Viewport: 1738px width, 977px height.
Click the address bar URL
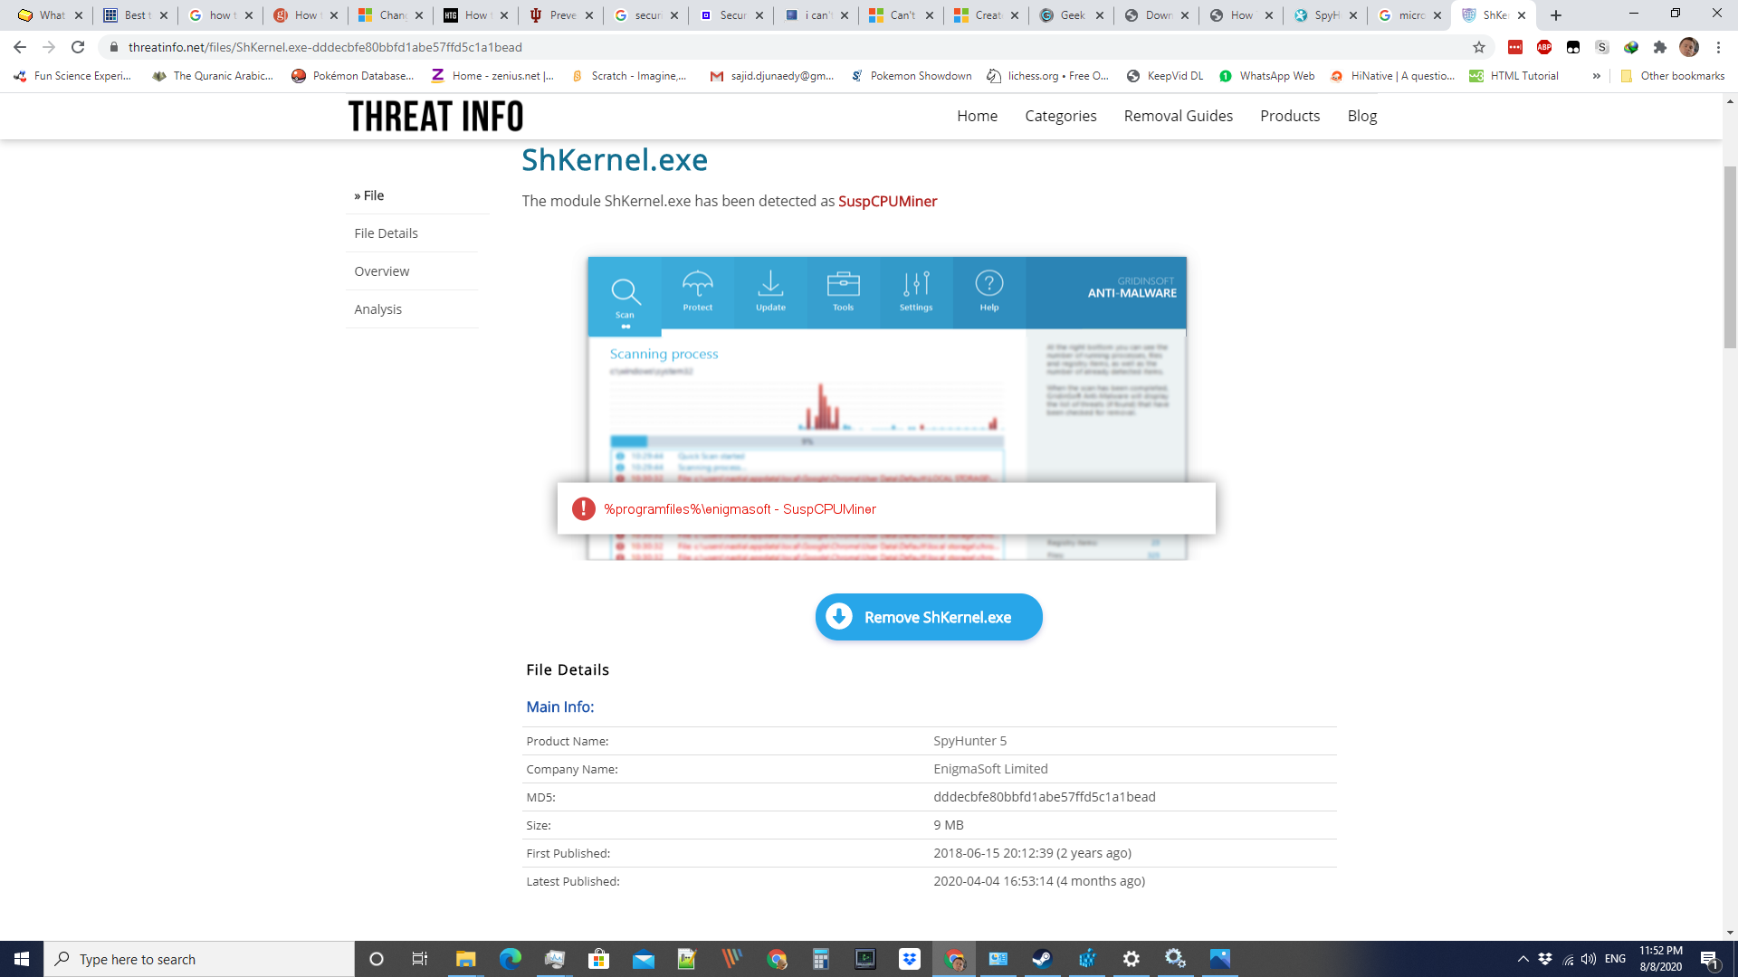[x=325, y=47]
